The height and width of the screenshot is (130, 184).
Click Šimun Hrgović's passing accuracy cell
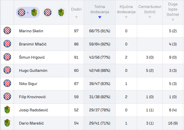pyautogui.click(x=100, y=57)
